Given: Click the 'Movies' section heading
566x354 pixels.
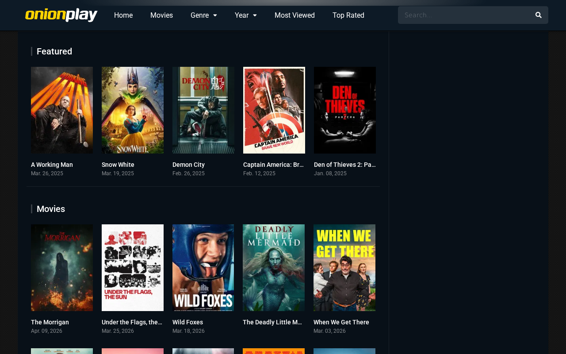Looking at the screenshot, I should 51,209.
